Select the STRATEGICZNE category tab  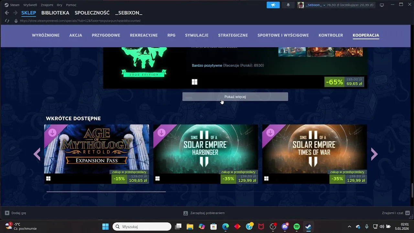[x=233, y=35]
